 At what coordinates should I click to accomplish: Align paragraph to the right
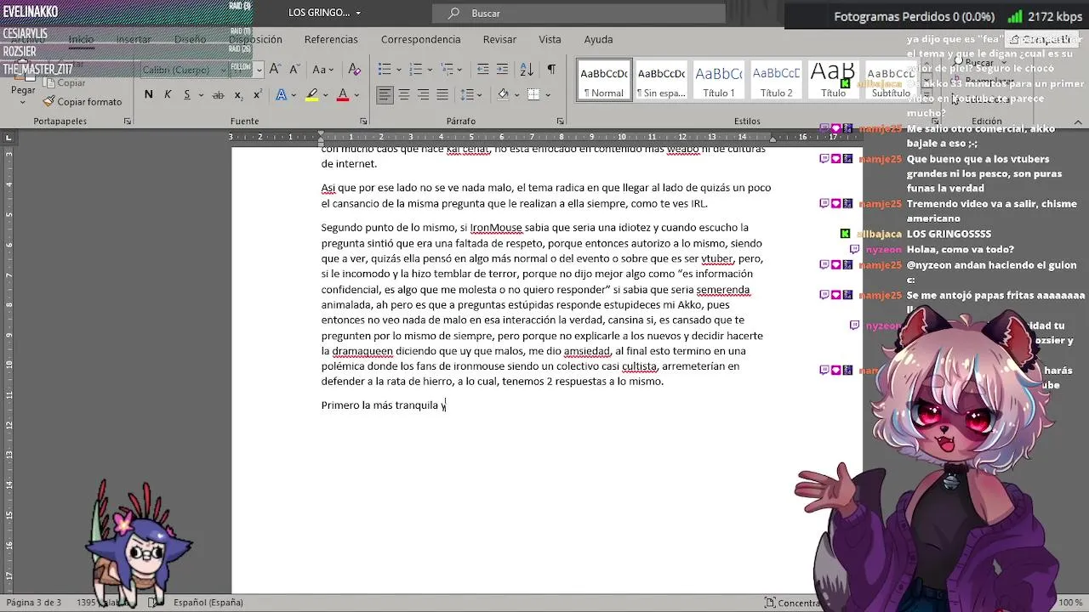pyautogui.click(x=423, y=94)
